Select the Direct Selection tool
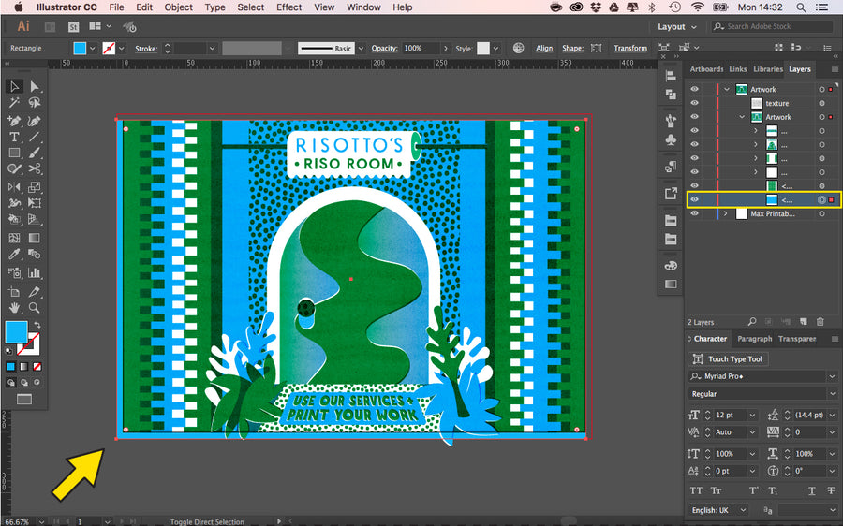The height and width of the screenshot is (526, 843). click(x=35, y=87)
